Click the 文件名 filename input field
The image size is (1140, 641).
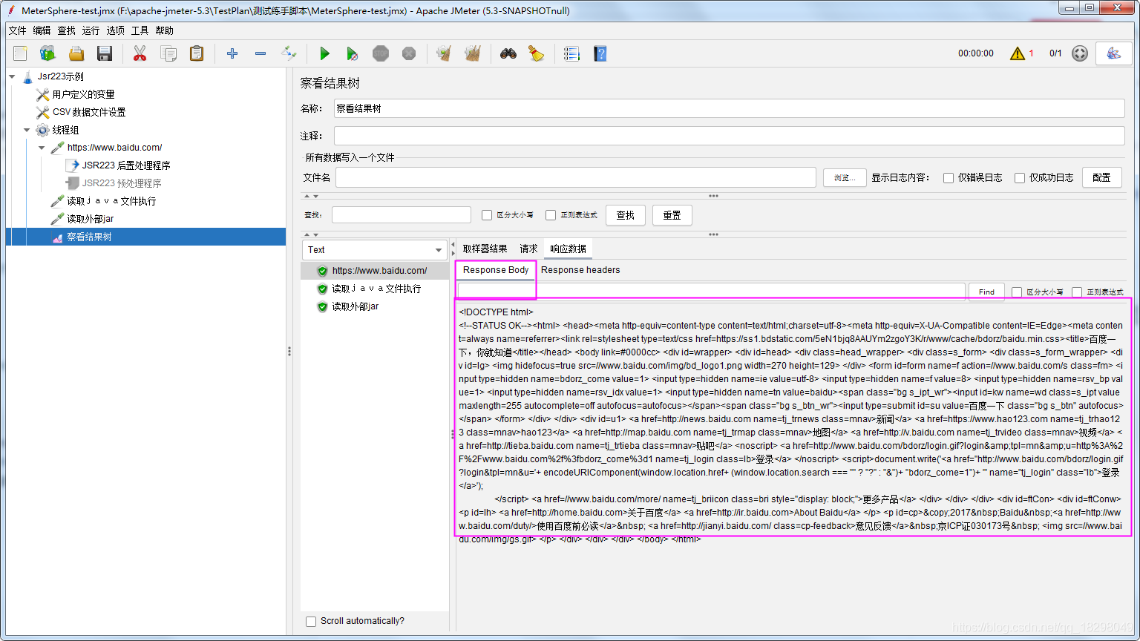[576, 177]
